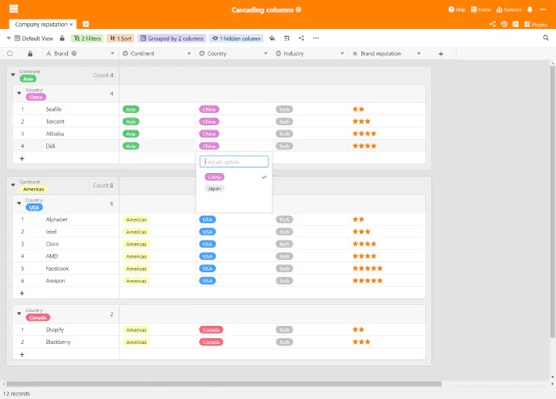556x399 pixels.
Task: Click the Default View name
Action: 37,38
